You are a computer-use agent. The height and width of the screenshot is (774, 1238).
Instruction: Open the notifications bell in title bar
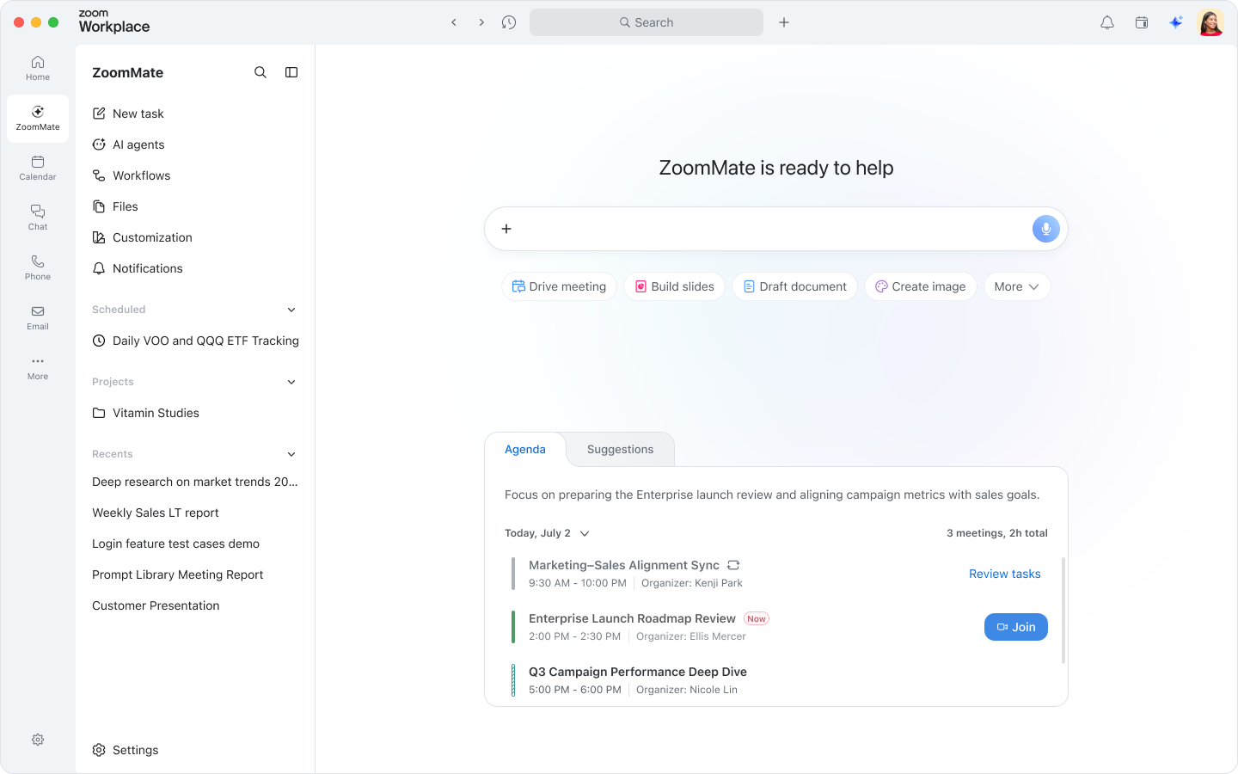[x=1107, y=22]
